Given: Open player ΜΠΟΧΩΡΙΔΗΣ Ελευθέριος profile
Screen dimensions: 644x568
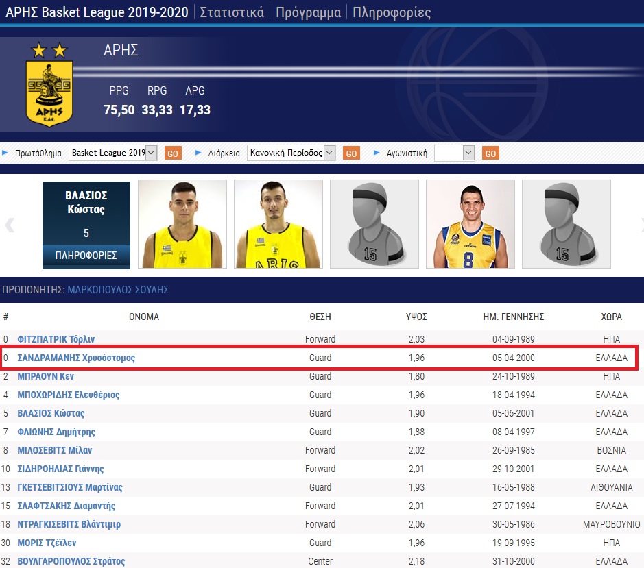Looking at the screenshot, I should pos(68,395).
